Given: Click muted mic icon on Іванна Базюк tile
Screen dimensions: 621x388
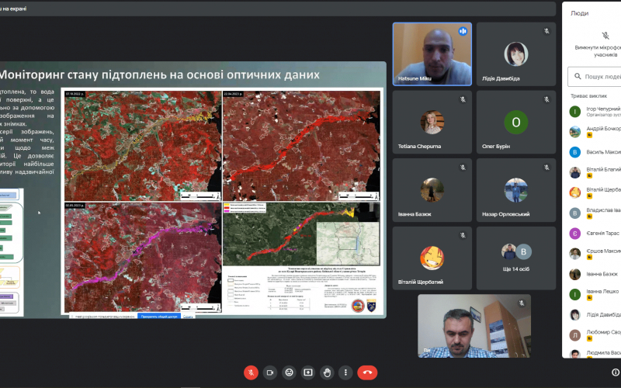Looking at the screenshot, I should click(x=463, y=168).
